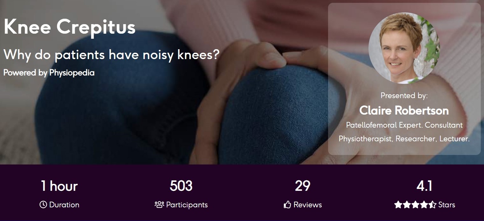
Task: Click the Participants label
Action: coord(187,205)
